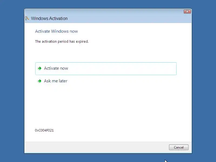Click 'The activation period has expired.' message
The height and width of the screenshot is (162, 216).
pos(62,42)
